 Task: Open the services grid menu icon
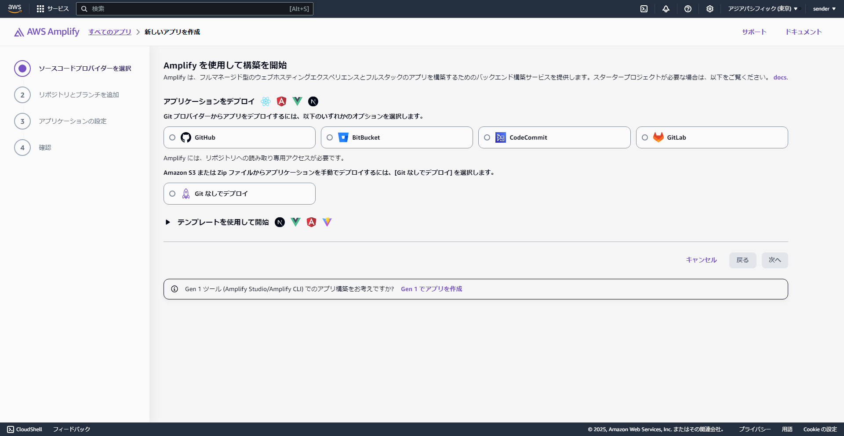tap(40, 9)
